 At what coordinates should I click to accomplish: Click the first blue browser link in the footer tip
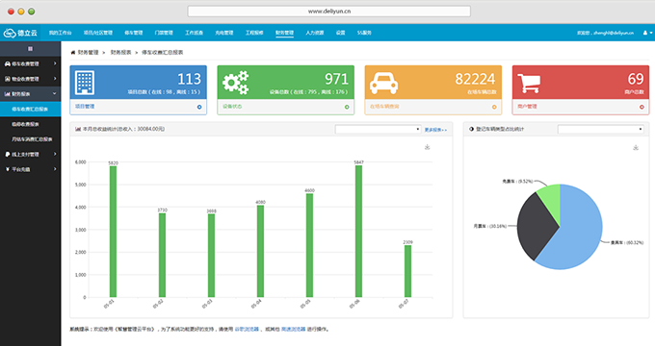pos(247,330)
